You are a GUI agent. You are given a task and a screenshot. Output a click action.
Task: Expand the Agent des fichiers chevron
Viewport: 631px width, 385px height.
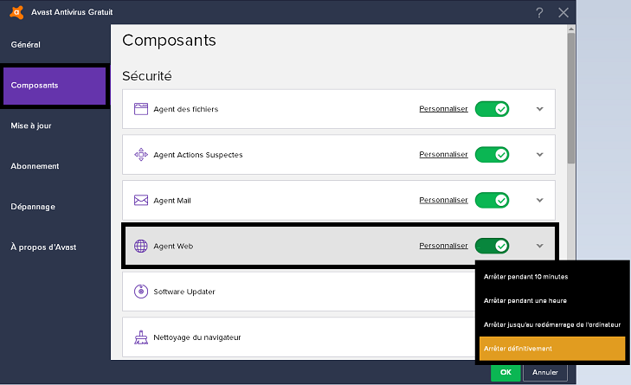pos(539,109)
